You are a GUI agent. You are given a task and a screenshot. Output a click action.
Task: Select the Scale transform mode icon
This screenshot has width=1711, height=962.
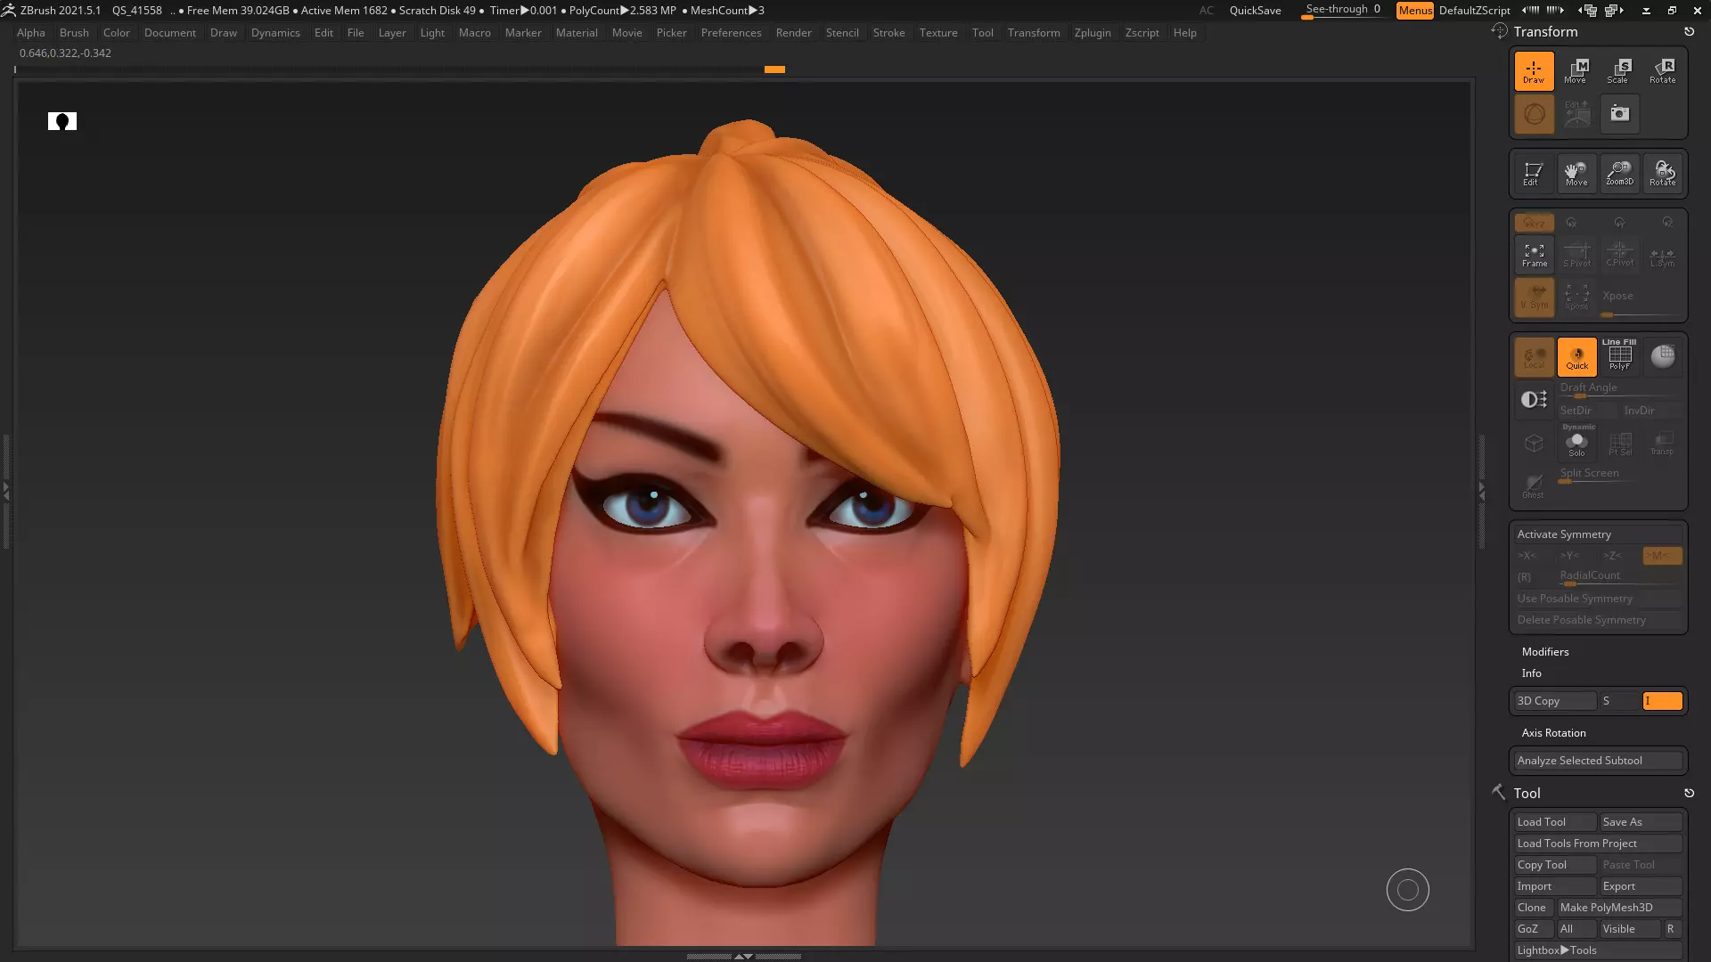1618,70
